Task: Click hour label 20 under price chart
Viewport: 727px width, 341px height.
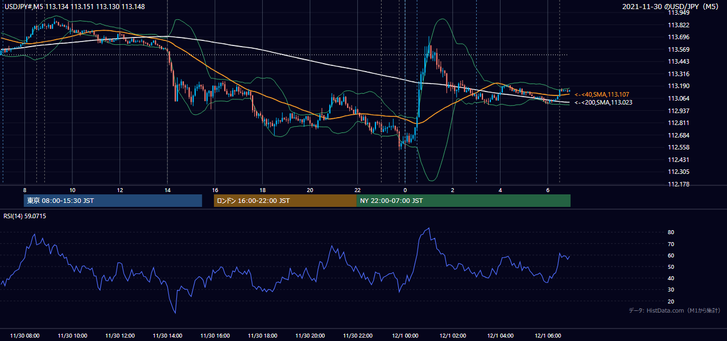Action: (x=310, y=190)
